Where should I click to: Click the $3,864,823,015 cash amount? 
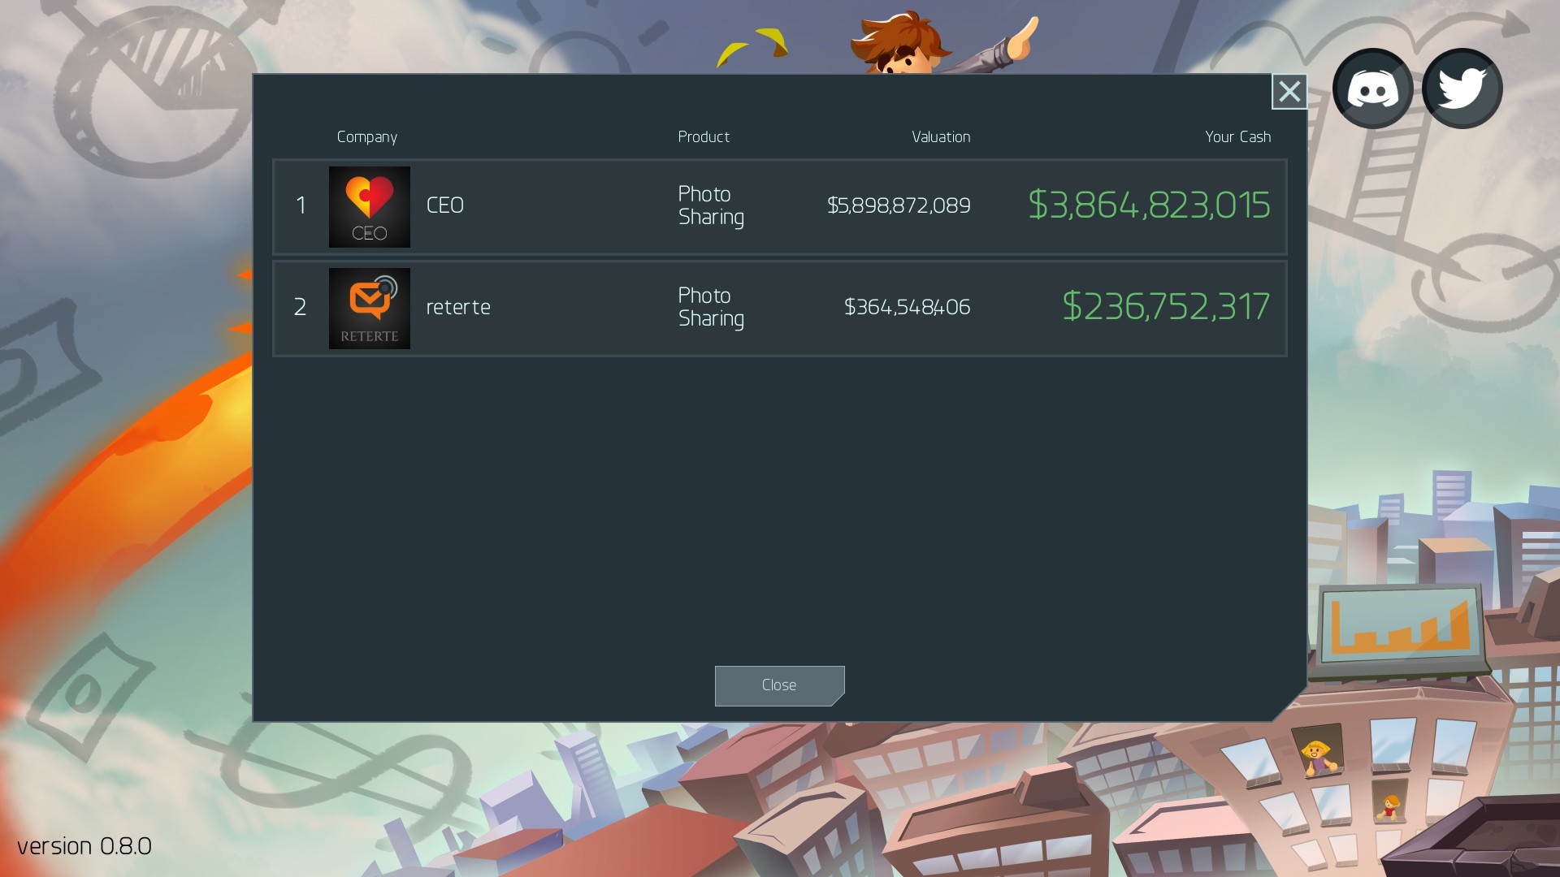1149,205
